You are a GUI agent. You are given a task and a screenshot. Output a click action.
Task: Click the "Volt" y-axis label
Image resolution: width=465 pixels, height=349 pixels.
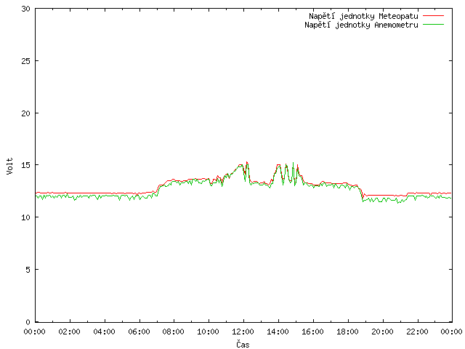point(9,166)
